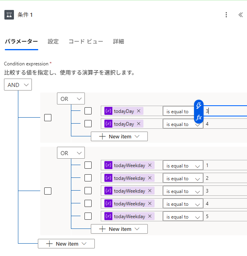Image resolution: width=247 pixels, height=256 pixels.
Task: Select checkbox for todayWeekday equals 3 row
Action: coord(88,191)
